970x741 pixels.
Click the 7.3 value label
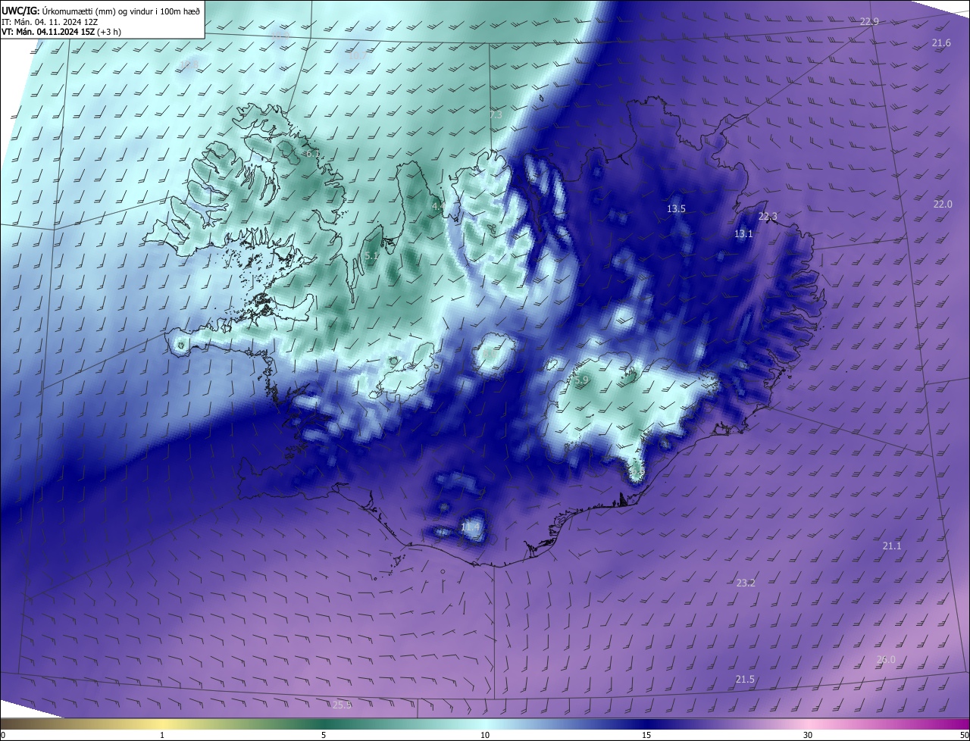[x=496, y=115]
